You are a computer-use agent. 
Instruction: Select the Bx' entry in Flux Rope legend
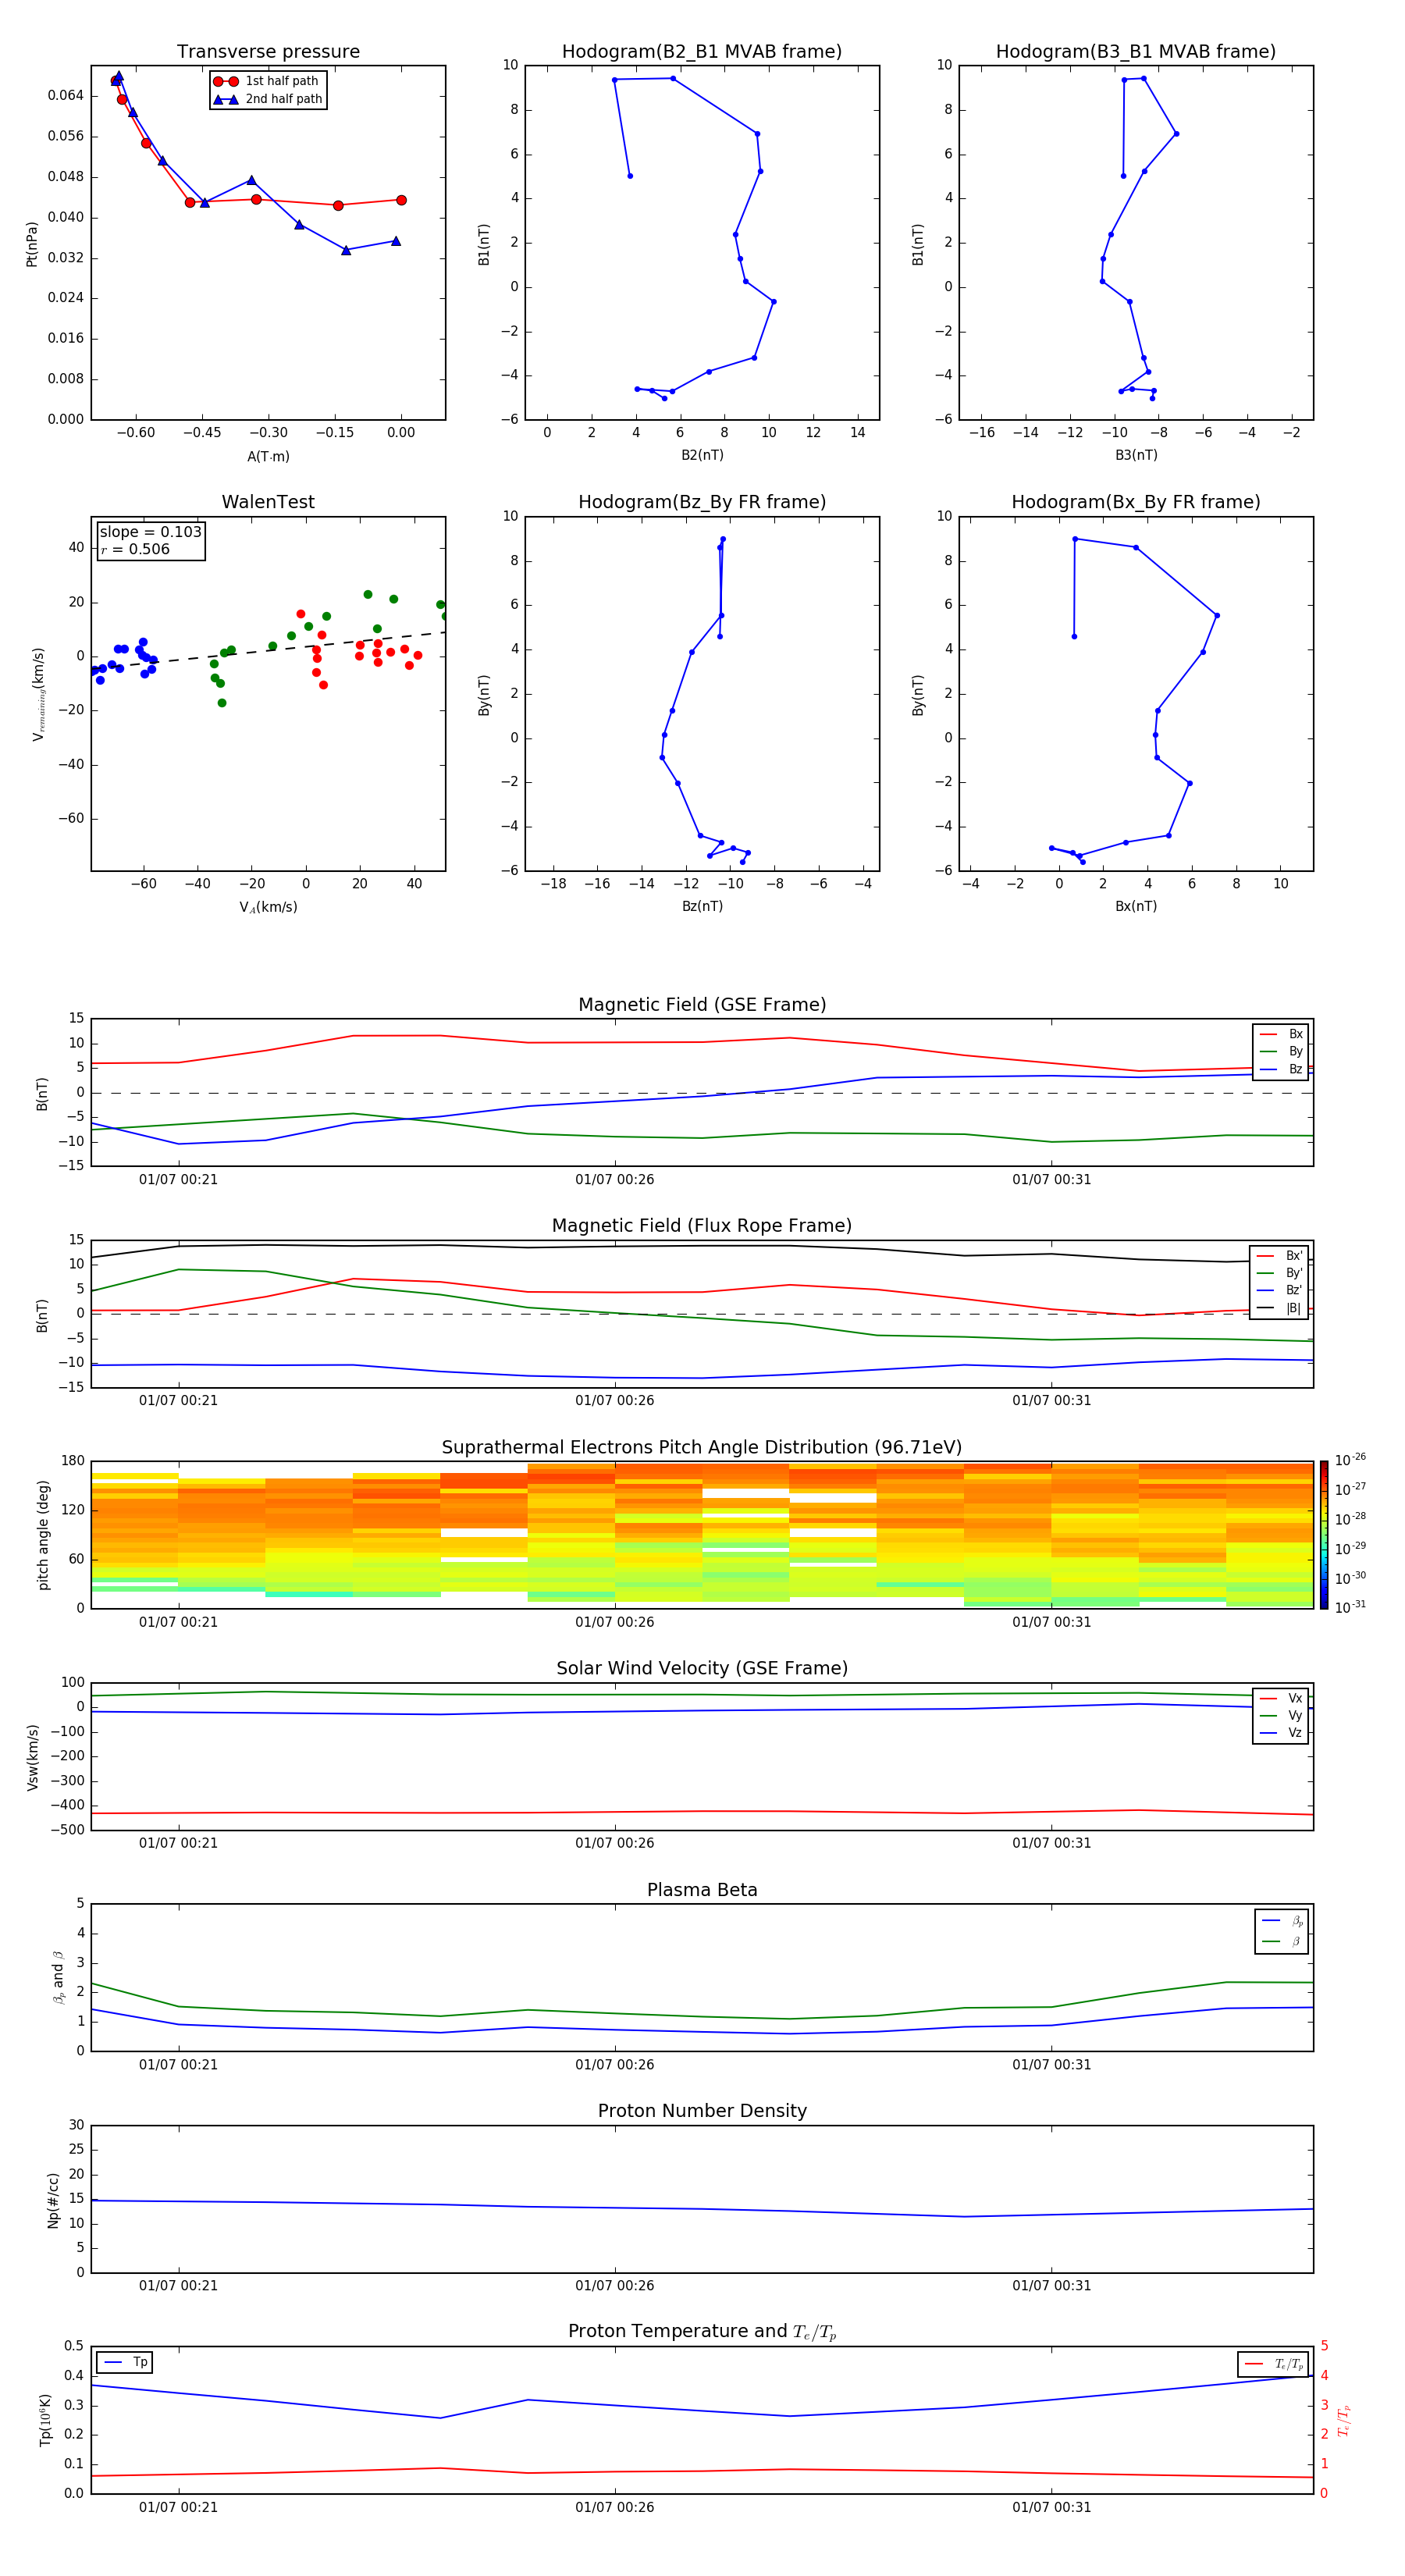coord(1280,1256)
